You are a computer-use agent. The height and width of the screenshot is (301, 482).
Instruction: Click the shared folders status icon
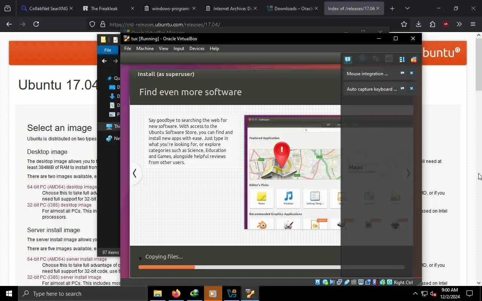coord(354,282)
